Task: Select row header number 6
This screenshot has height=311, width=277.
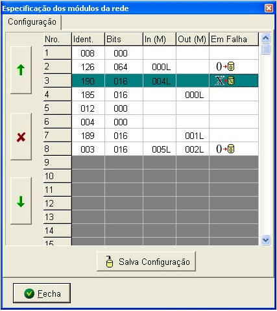Action: coord(57,121)
